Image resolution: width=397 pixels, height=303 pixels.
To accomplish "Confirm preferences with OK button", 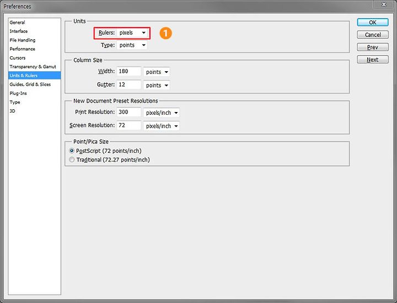I will (373, 22).
